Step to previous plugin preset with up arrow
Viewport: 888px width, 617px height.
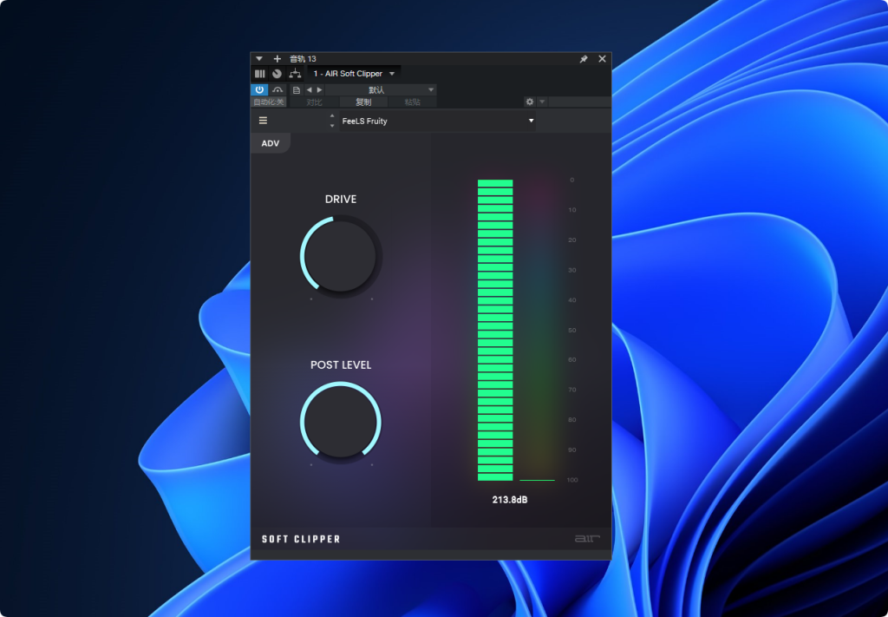tap(332, 115)
